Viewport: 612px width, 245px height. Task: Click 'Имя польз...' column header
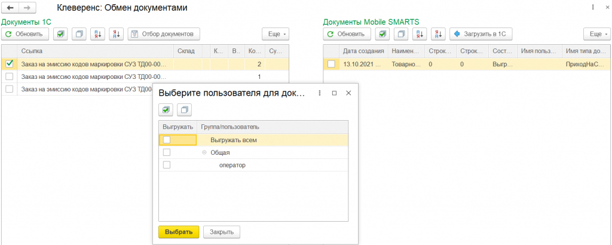point(540,51)
